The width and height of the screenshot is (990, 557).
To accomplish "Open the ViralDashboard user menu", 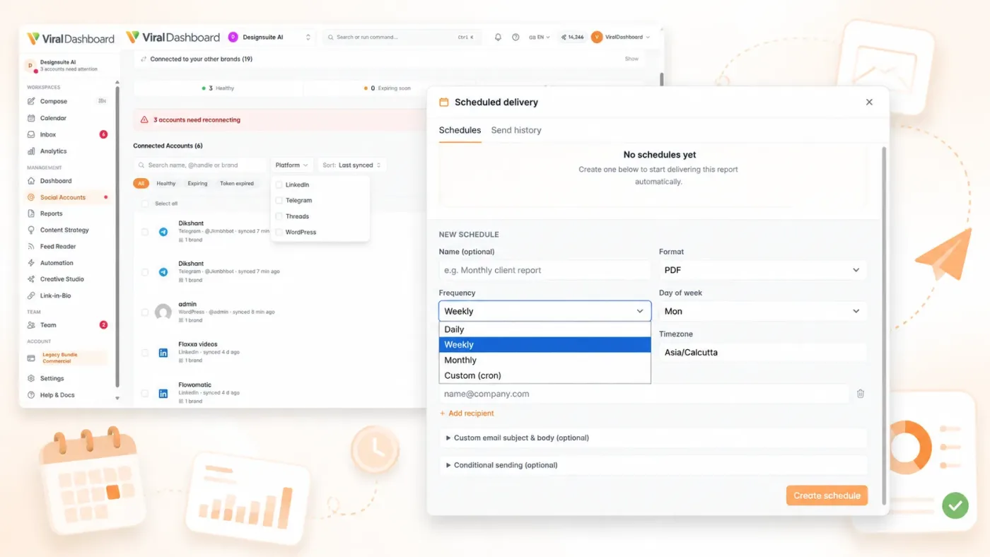I will coord(621,37).
